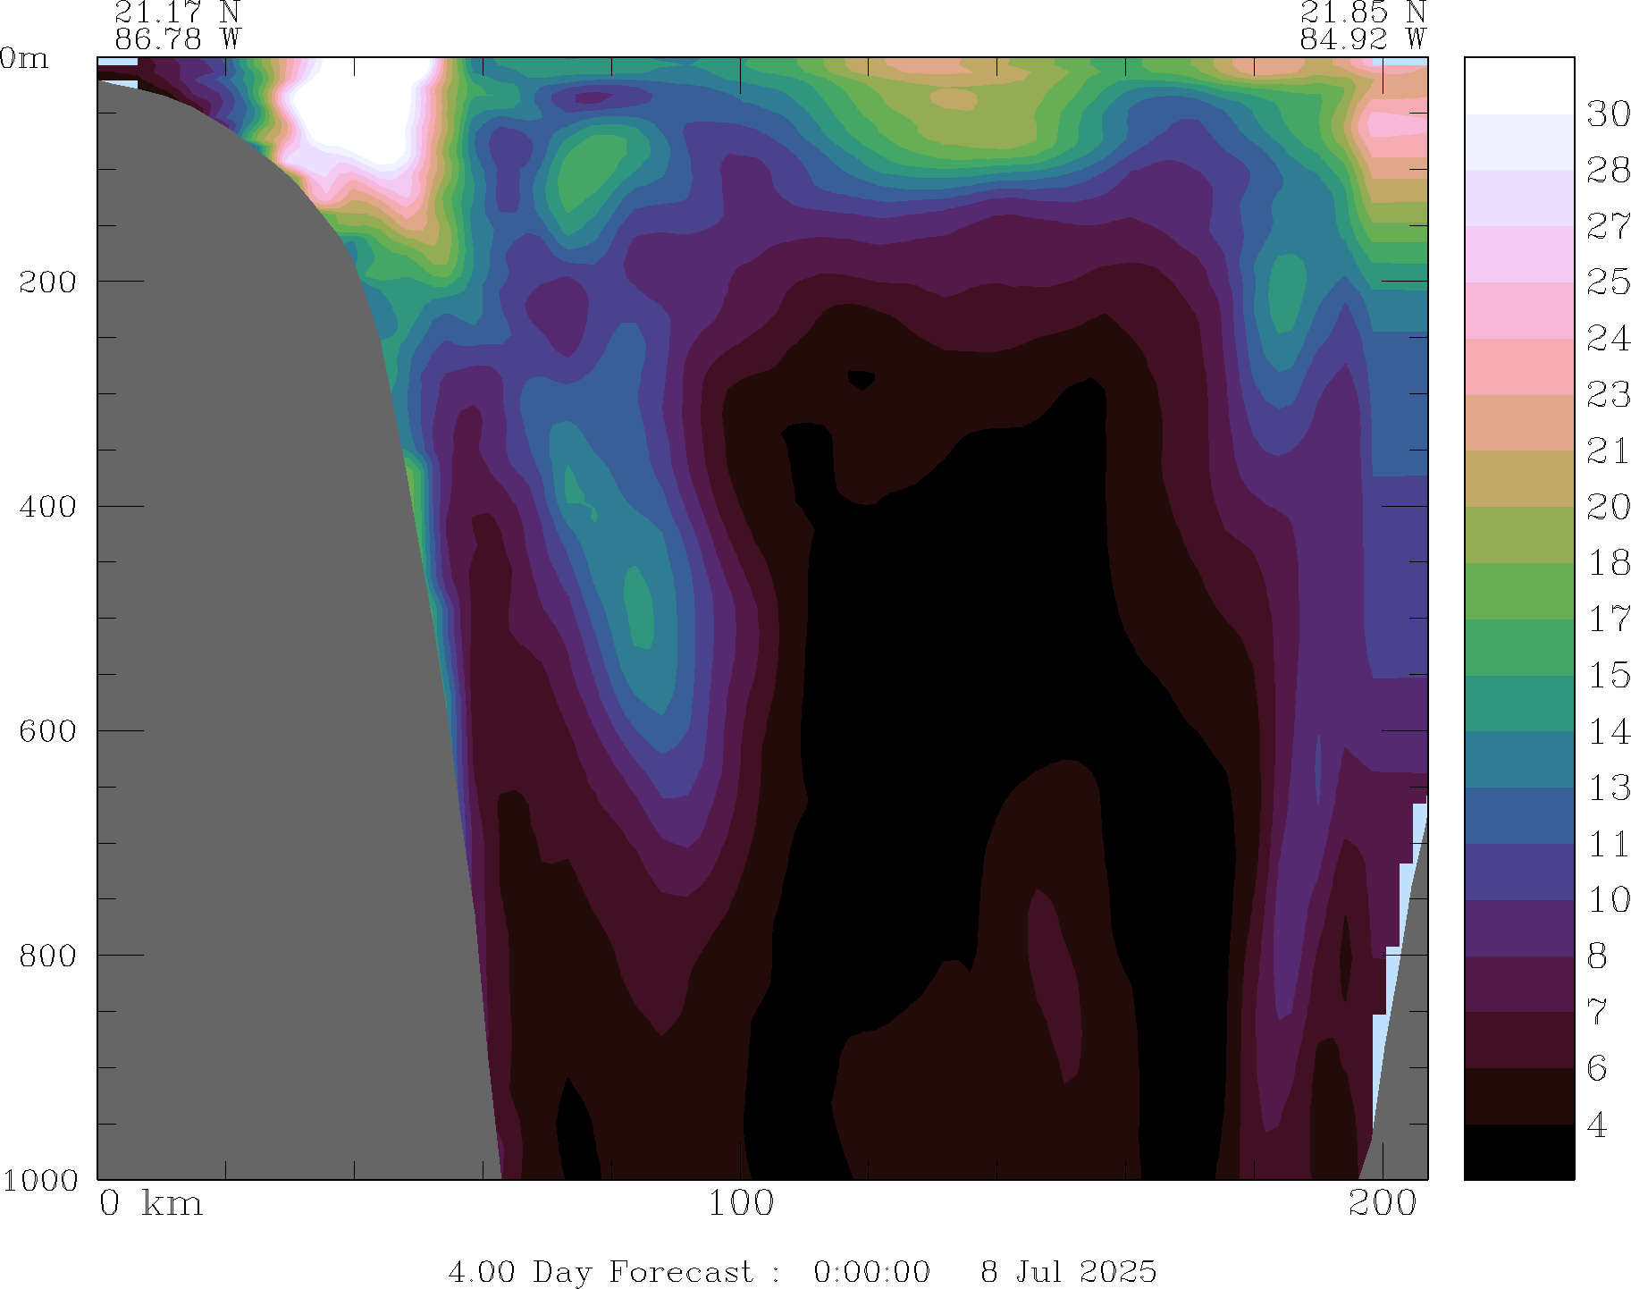Select the "20" label on the color scale

coord(1608,508)
